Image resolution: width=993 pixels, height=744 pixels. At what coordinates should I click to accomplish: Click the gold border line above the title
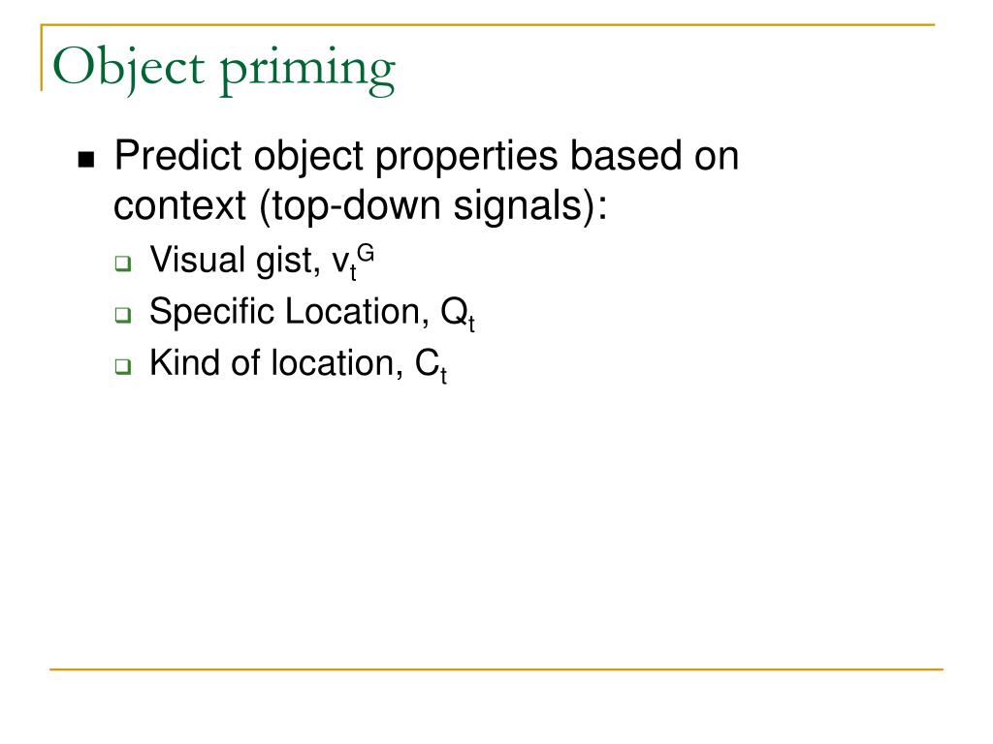click(488, 25)
